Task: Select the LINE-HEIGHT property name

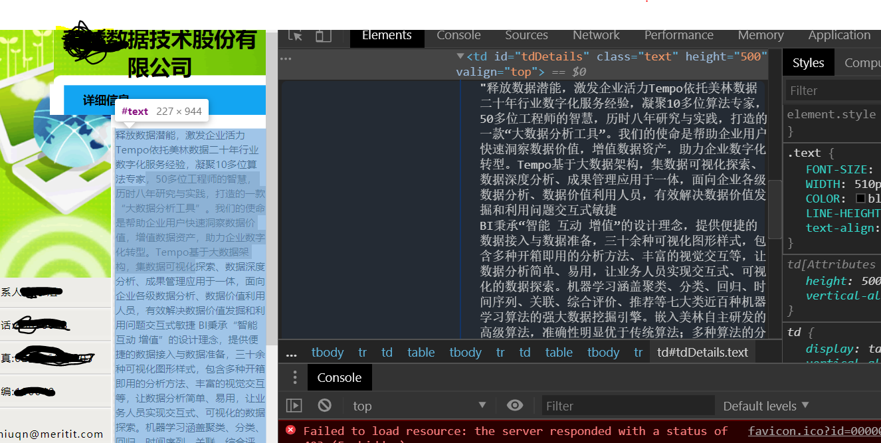Action: pos(842,213)
